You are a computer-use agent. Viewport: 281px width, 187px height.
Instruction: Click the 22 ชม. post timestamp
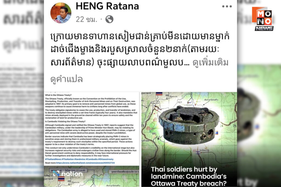coord(86,19)
